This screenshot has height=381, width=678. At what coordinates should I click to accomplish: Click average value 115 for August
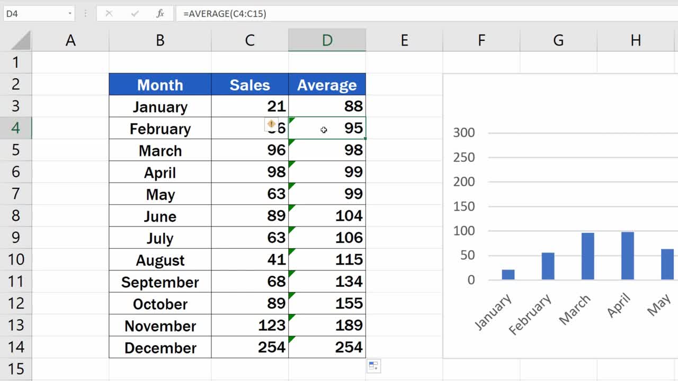[x=327, y=260]
